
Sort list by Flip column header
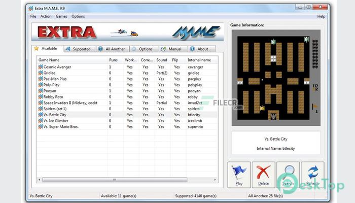(x=179, y=60)
